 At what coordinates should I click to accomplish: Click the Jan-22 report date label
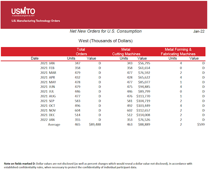coord(199,31)
